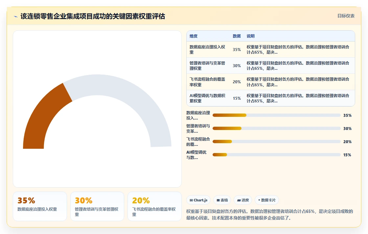Click the 数据 column header

tap(237, 36)
